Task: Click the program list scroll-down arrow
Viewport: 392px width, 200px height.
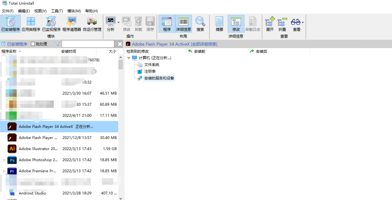Action: pyautogui.click(x=121, y=198)
